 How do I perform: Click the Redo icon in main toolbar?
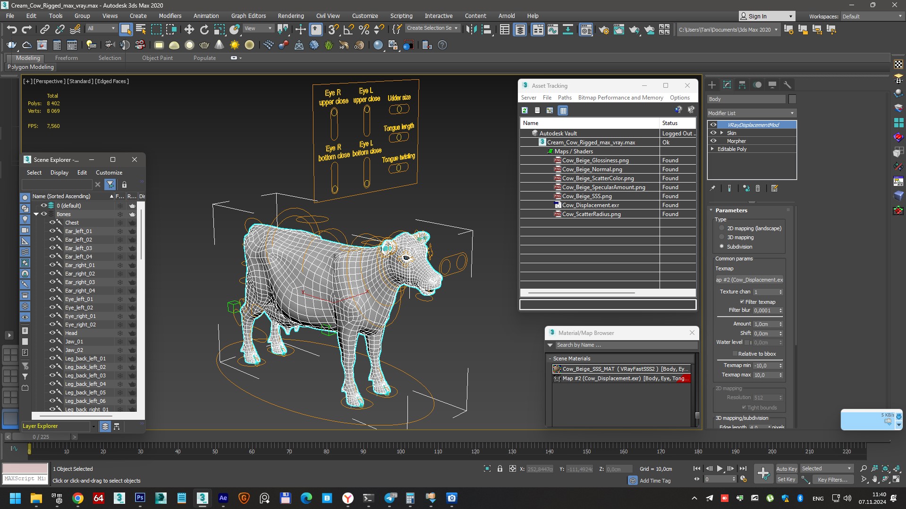[x=26, y=29]
